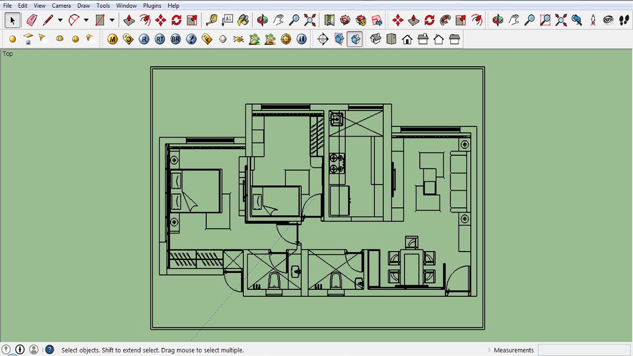Click the Measurements input box
Screen dimensions: 633x356
click(584, 350)
